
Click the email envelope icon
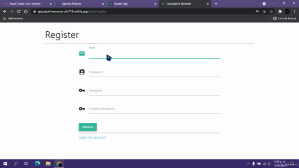82,54
